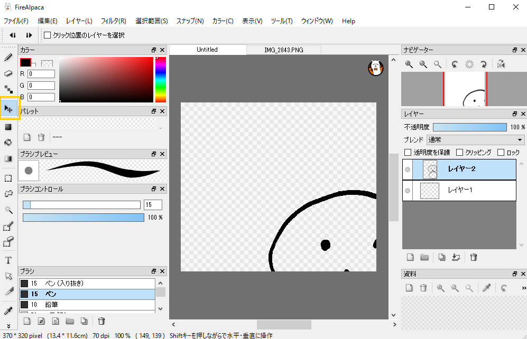The width and height of the screenshot is (527, 339).
Task: Select the Eraser tool
Action: tap(7, 74)
